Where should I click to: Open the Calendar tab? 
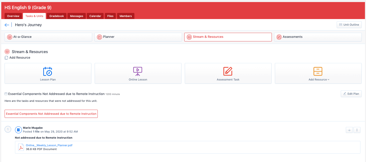[x=95, y=16]
